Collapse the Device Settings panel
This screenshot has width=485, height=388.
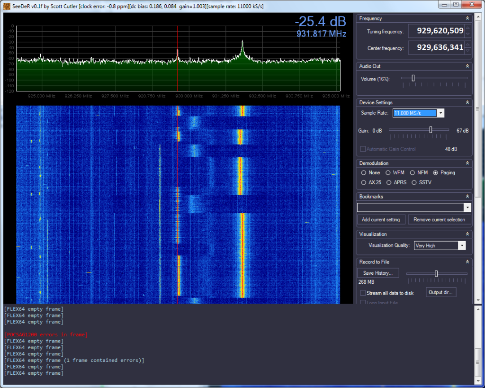coord(467,102)
